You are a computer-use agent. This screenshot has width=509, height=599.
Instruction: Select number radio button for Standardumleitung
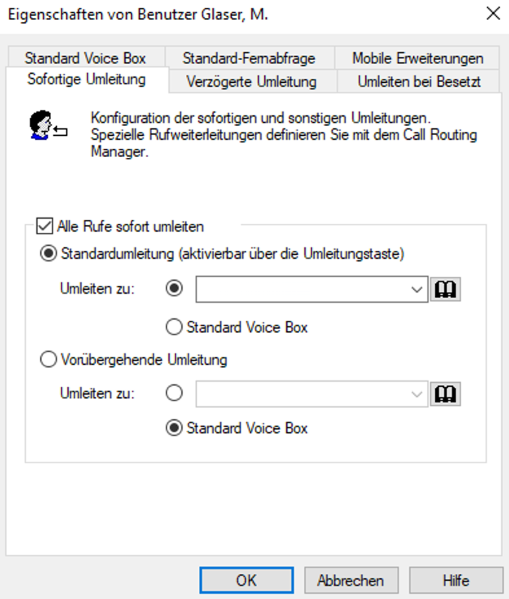pos(174,289)
